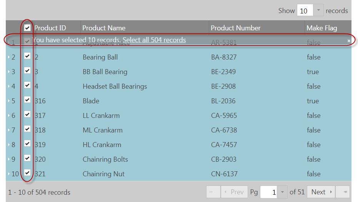Viewport: 358px width, 202px height.
Task: Expand row 5 Blade detail arrow
Action: (9, 101)
